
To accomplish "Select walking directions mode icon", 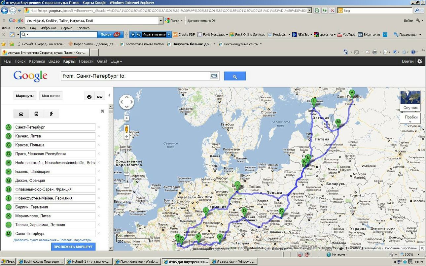I will tap(51, 114).
